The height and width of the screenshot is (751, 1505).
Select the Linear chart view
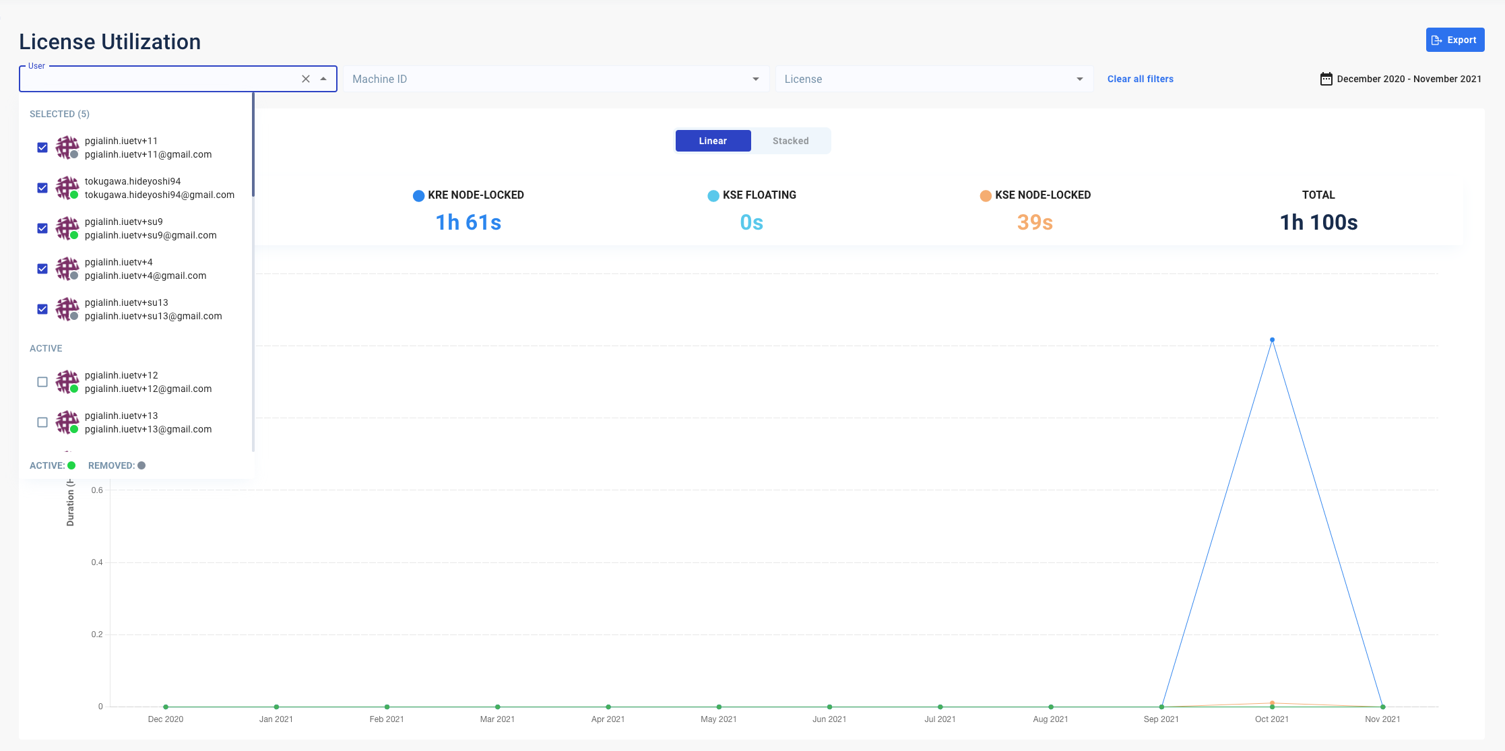click(713, 141)
